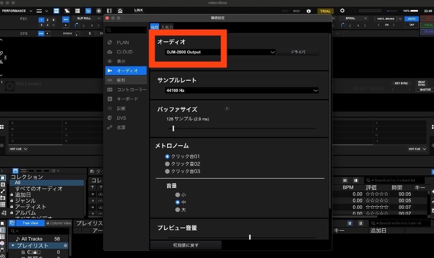
Task: Select the 表示 eye icon category
Action: [x=121, y=61]
